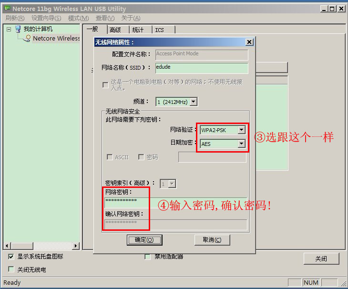Image resolution: width=348 pixels, height=289 pixels.
Task: Click the 关闭 button in main window
Action: tap(321, 258)
